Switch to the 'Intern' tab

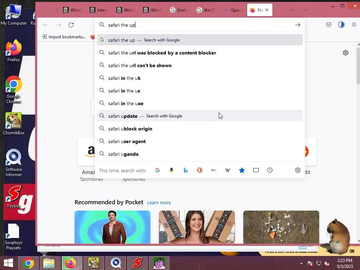click(x=99, y=10)
